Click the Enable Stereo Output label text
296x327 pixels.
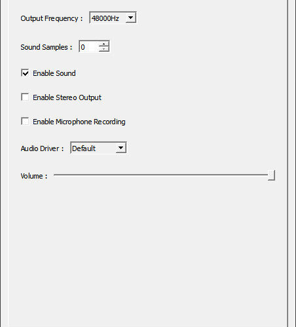click(x=67, y=97)
